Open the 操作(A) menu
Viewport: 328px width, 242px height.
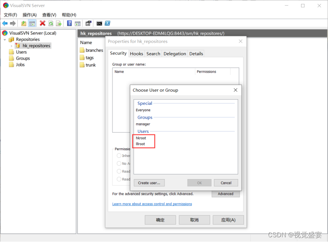pyautogui.click(x=30, y=15)
